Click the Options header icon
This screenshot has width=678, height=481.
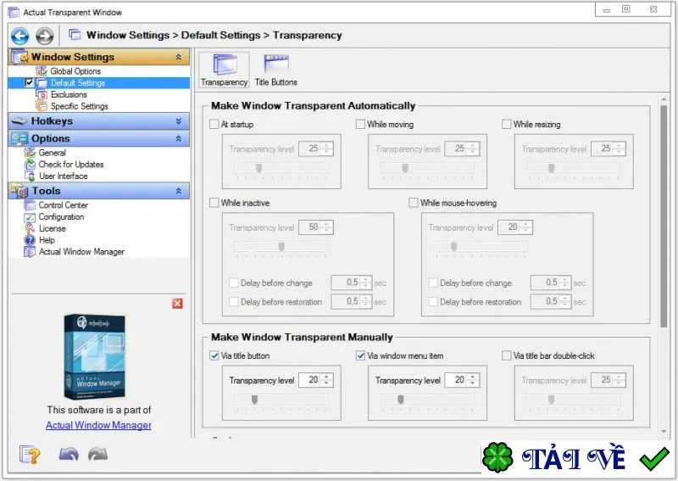click(x=19, y=138)
